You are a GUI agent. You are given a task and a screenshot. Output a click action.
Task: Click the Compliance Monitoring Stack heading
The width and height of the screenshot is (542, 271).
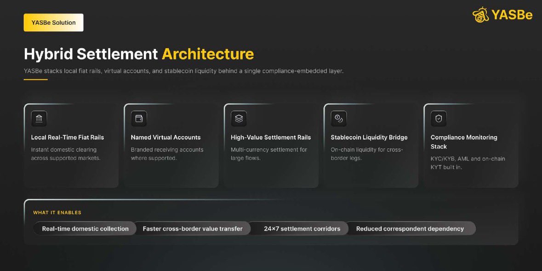464,142
